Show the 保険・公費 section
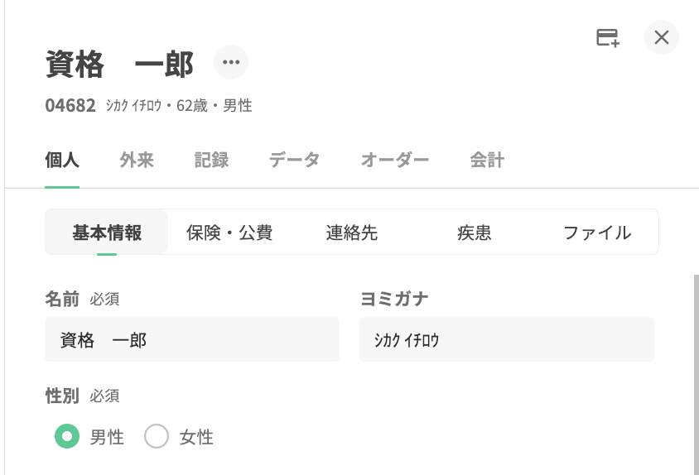The height and width of the screenshot is (475, 699). point(229,233)
